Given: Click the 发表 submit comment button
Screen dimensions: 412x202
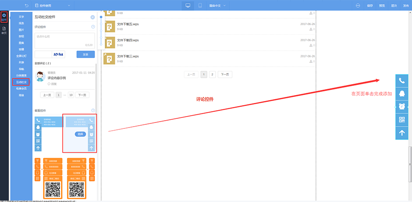Looking at the screenshot, I should point(86,54).
